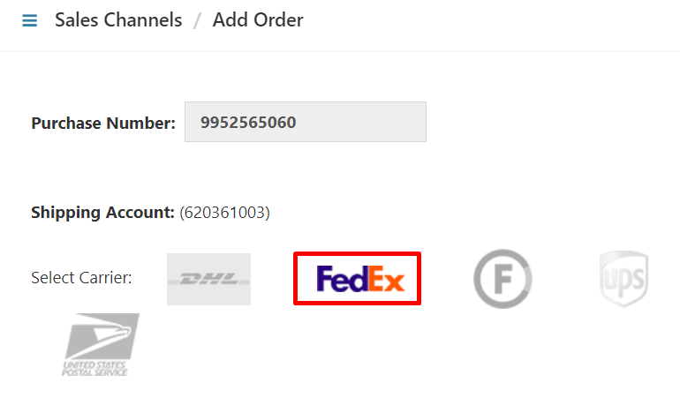Click the breadcrumb slash separator

point(198,20)
